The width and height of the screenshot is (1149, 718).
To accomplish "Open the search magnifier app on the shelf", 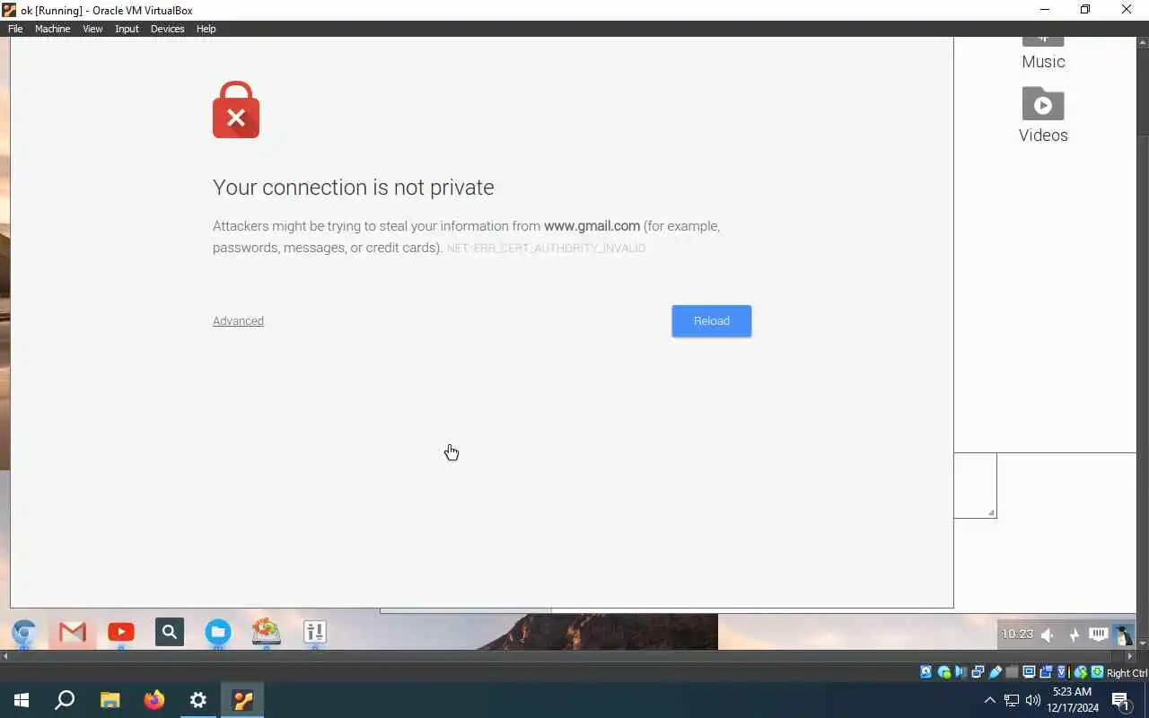I will [x=169, y=633].
